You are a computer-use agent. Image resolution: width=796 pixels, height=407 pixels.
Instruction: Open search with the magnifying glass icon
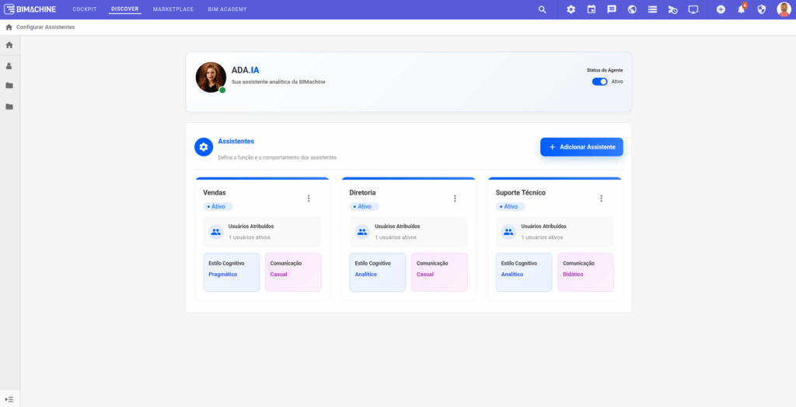point(543,9)
